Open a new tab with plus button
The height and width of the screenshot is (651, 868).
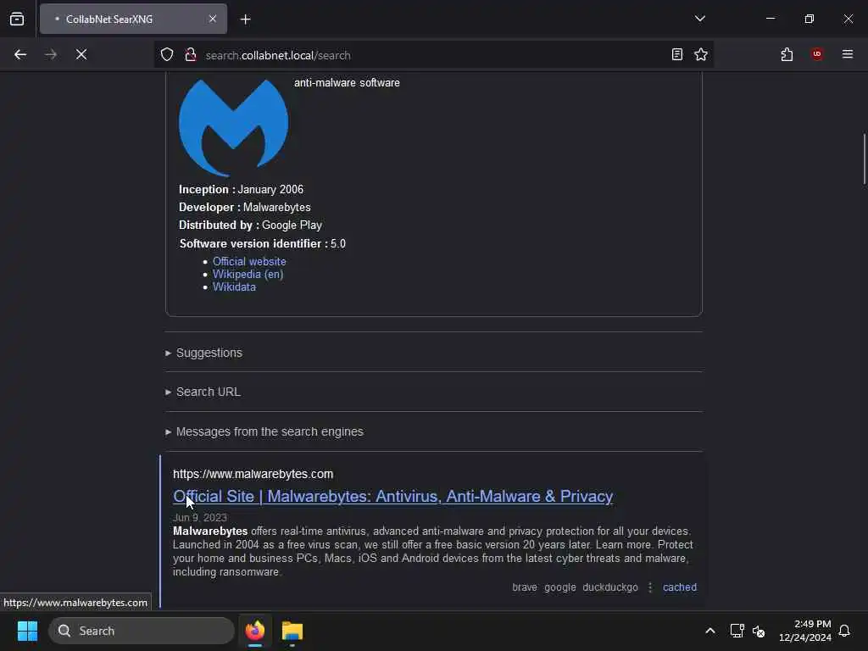point(246,19)
